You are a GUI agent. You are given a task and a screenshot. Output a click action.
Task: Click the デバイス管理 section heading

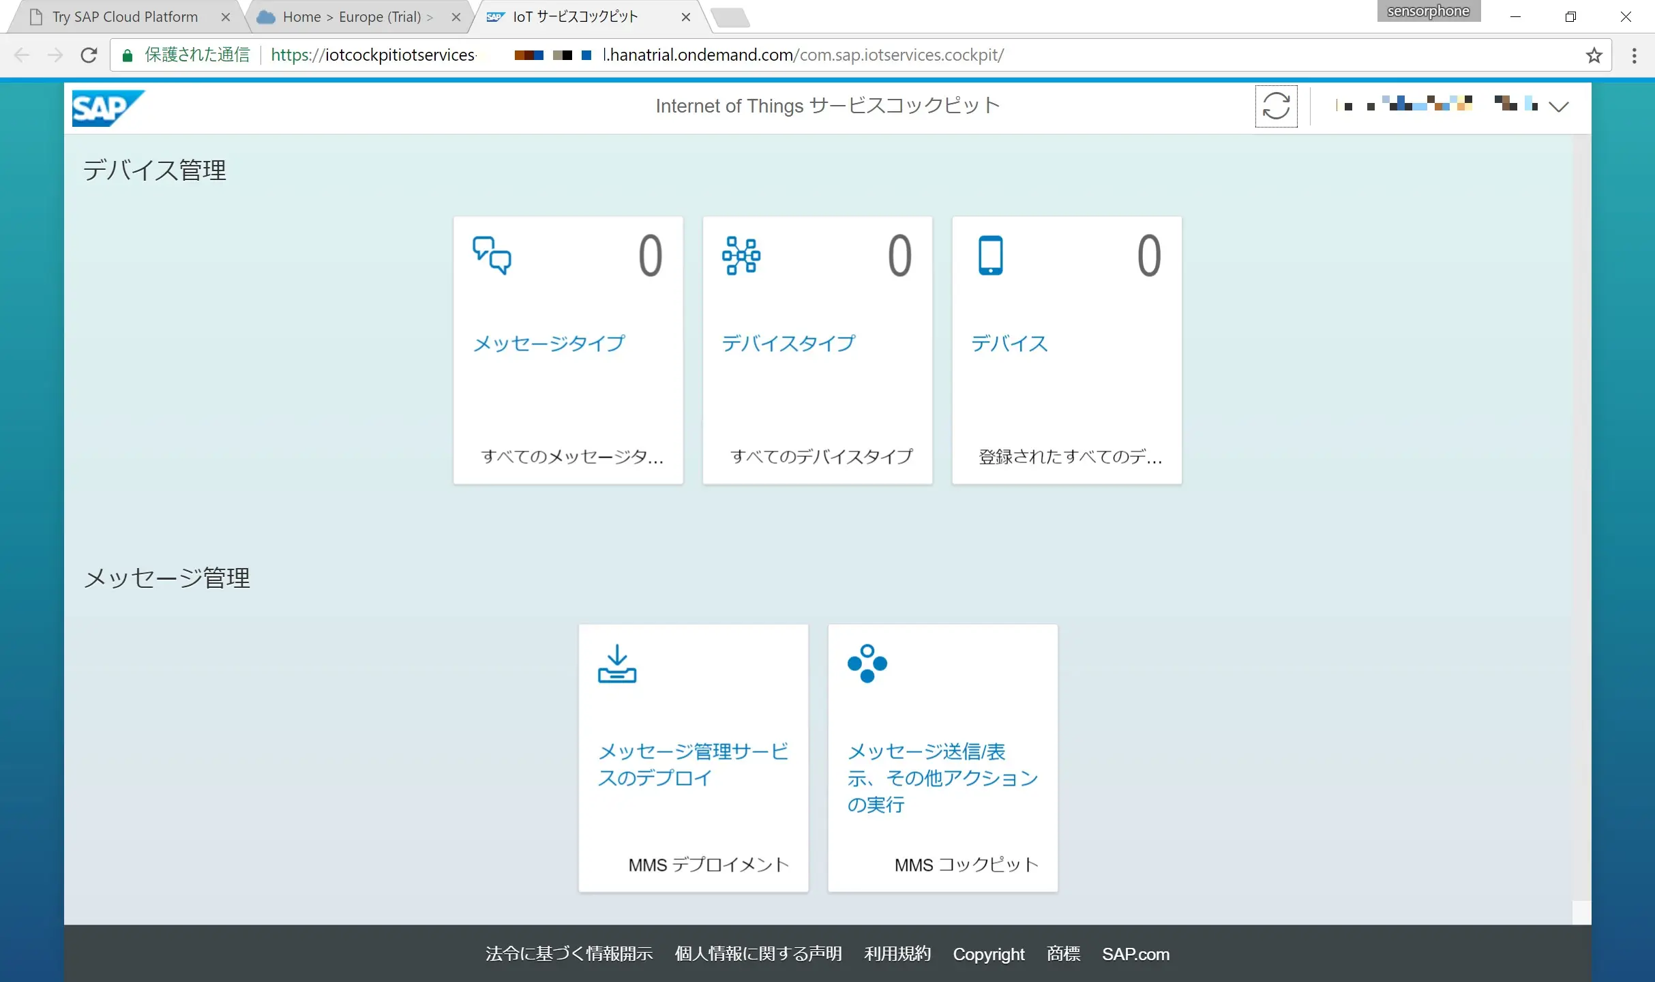[x=154, y=170]
